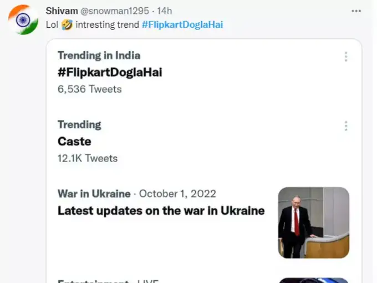Select the bold #FlipkartDoglaHai trending topic

coord(110,72)
